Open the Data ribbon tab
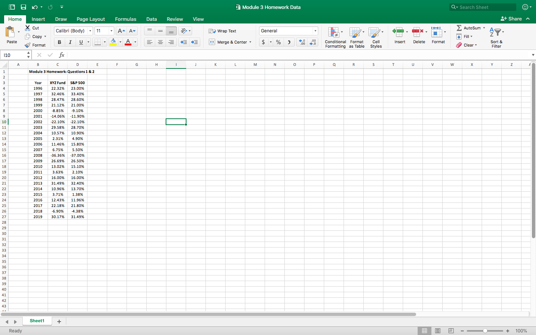This screenshot has height=335, width=536. 151,19
